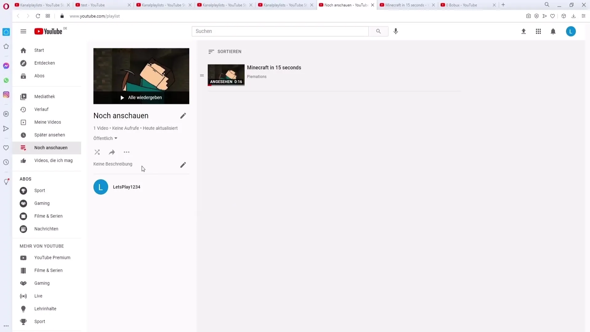590x332 pixels.
Task: Expand the SORTIEREN sort options
Action: pyautogui.click(x=225, y=51)
